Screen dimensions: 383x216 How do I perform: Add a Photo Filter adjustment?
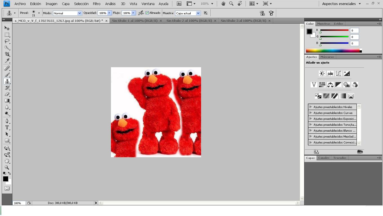(x=347, y=85)
